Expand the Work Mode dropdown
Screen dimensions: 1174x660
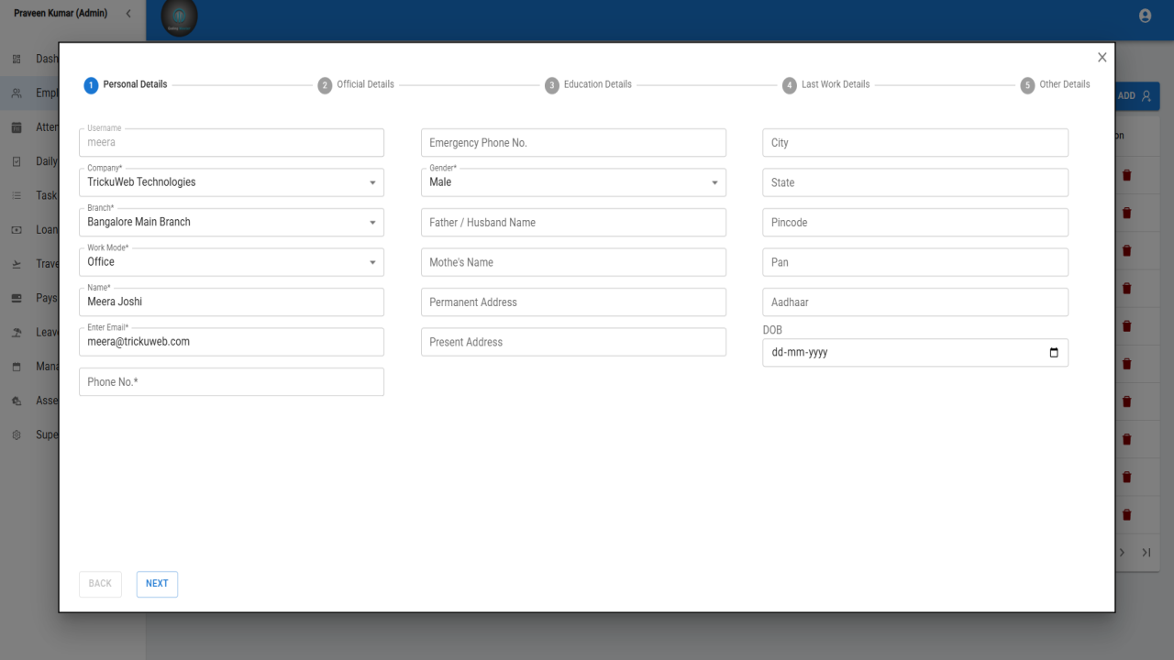231,262
